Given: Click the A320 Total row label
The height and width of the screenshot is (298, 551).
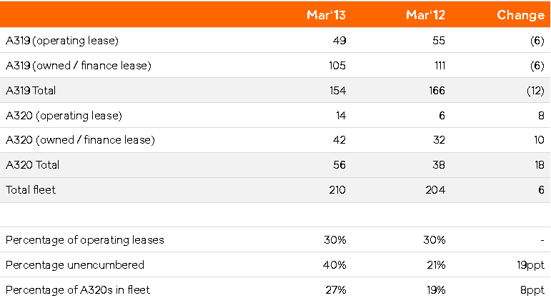Looking at the screenshot, I should click(x=32, y=165).
